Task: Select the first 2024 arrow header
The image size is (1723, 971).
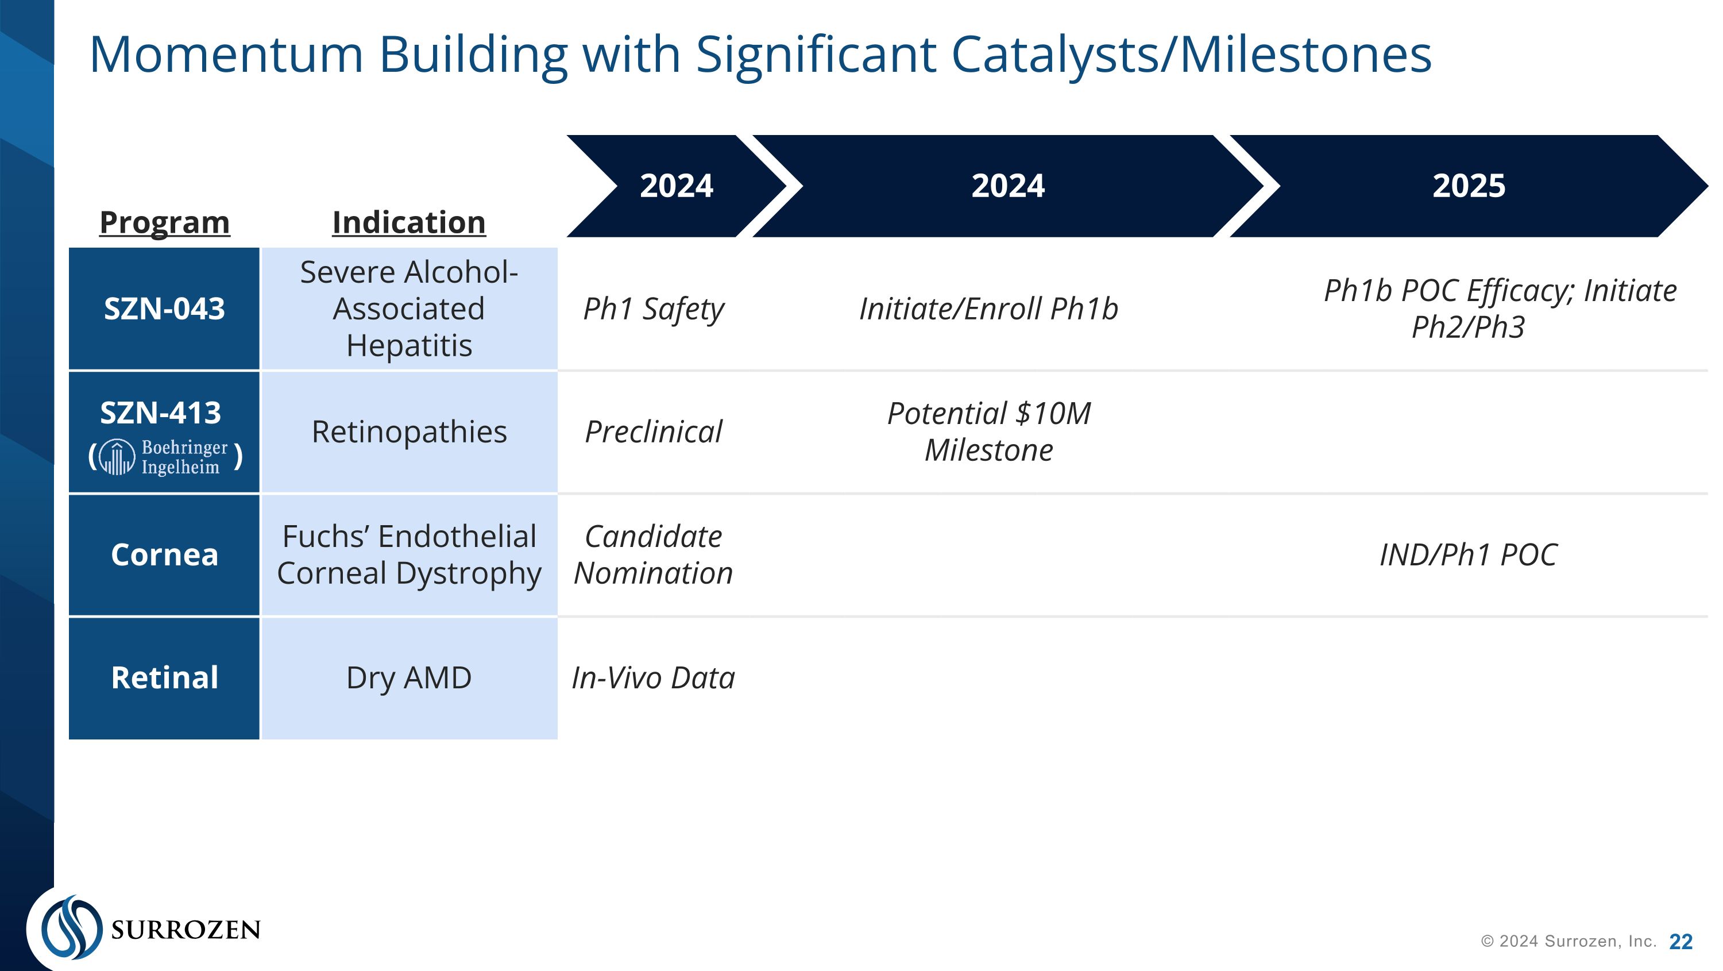Action: pyautogui.click(x=677, y=186)
